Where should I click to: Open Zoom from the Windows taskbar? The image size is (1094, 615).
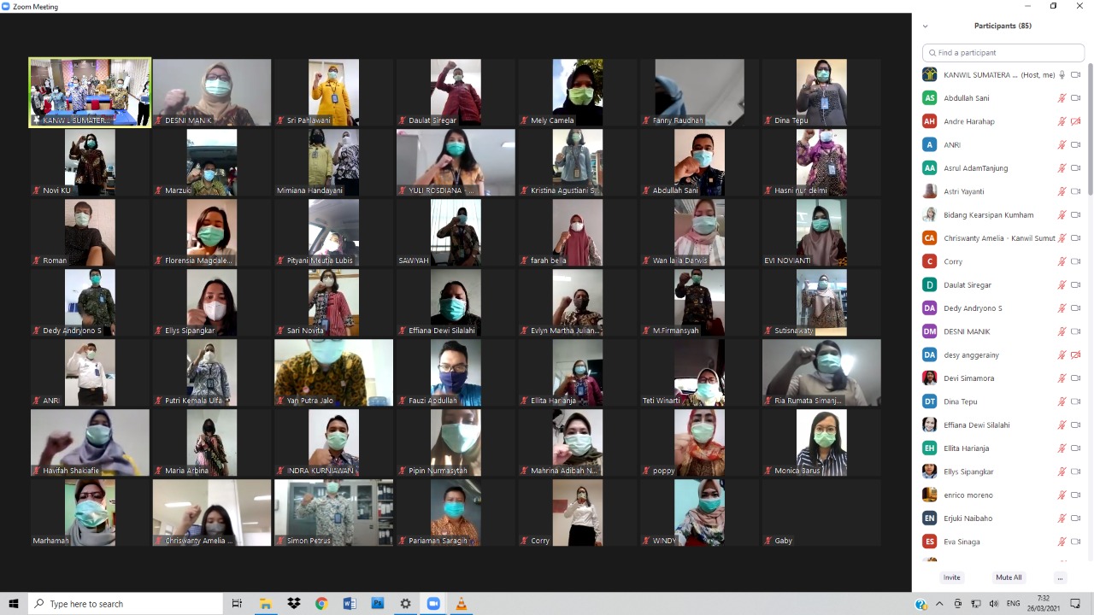coord(433,604)
